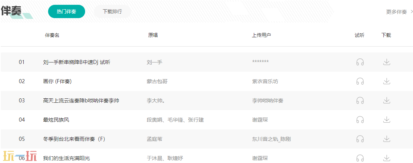Select singers 段奥娟、毛华锋、张行建

tap(175, 120)
